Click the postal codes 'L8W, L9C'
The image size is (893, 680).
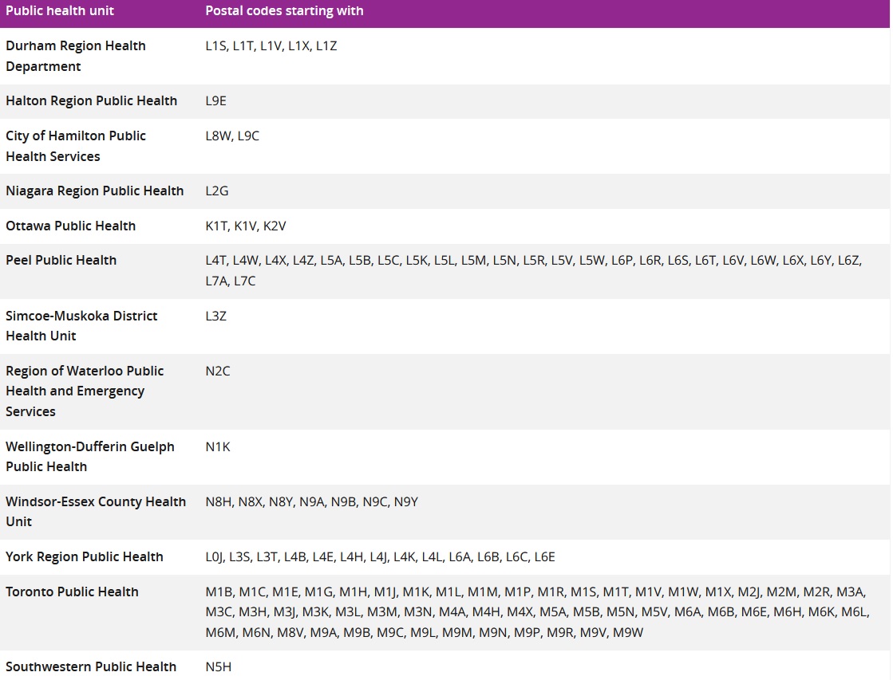(x=232, y=136)
